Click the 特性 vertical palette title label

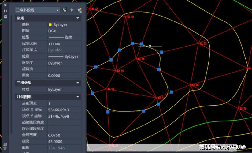pyautogui.click(x=5, y=146)
